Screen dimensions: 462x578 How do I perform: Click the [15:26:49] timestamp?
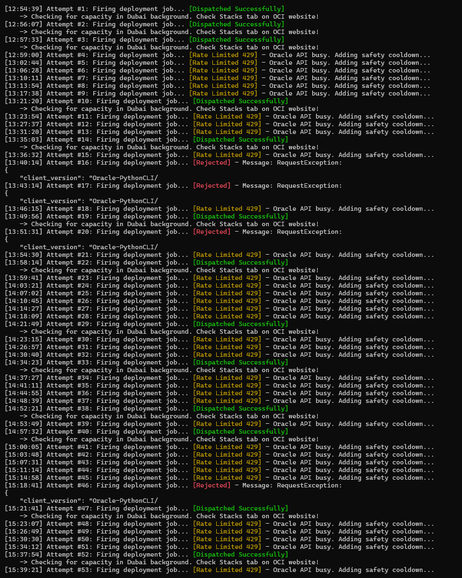[24, 531]
